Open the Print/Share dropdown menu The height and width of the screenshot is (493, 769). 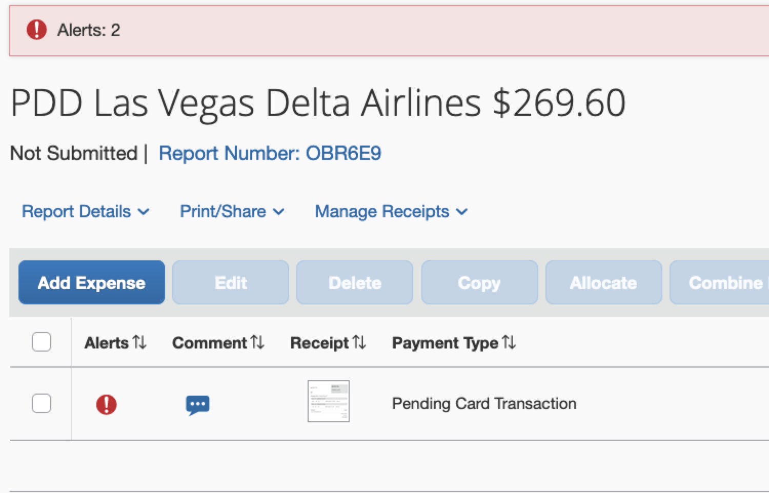click(232, 212)
